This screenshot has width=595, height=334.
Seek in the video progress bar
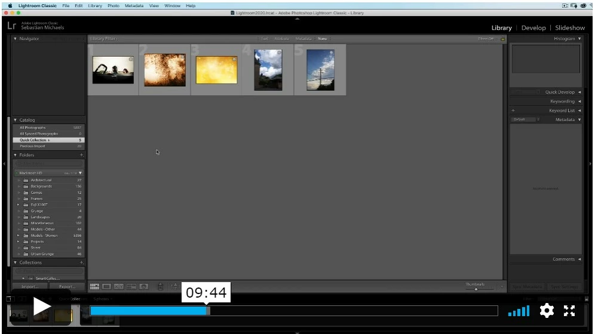[x=294, y=311]
